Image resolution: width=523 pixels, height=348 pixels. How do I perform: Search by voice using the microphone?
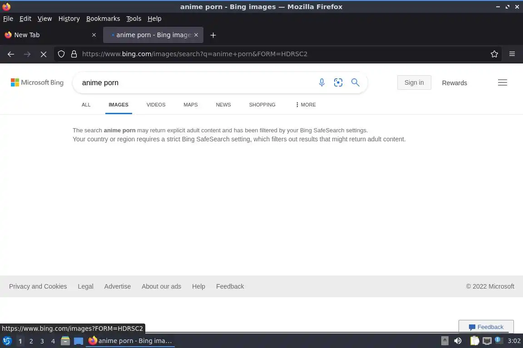tap(321, 82)
